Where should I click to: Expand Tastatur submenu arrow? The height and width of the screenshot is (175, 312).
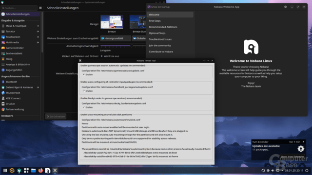[x=38, y=31]
